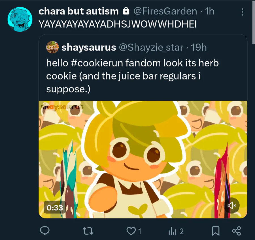Like the post with heart icon
The image size is (255, 240).
point(131,231)
